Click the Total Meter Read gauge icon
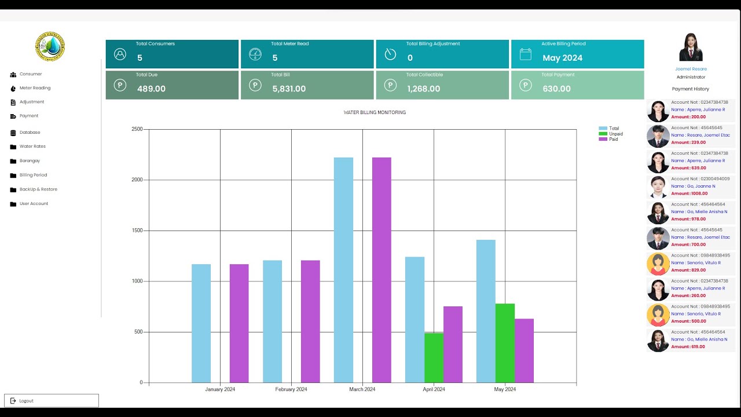Viewport: 741px width, 417px height. (x=255, y=54)
